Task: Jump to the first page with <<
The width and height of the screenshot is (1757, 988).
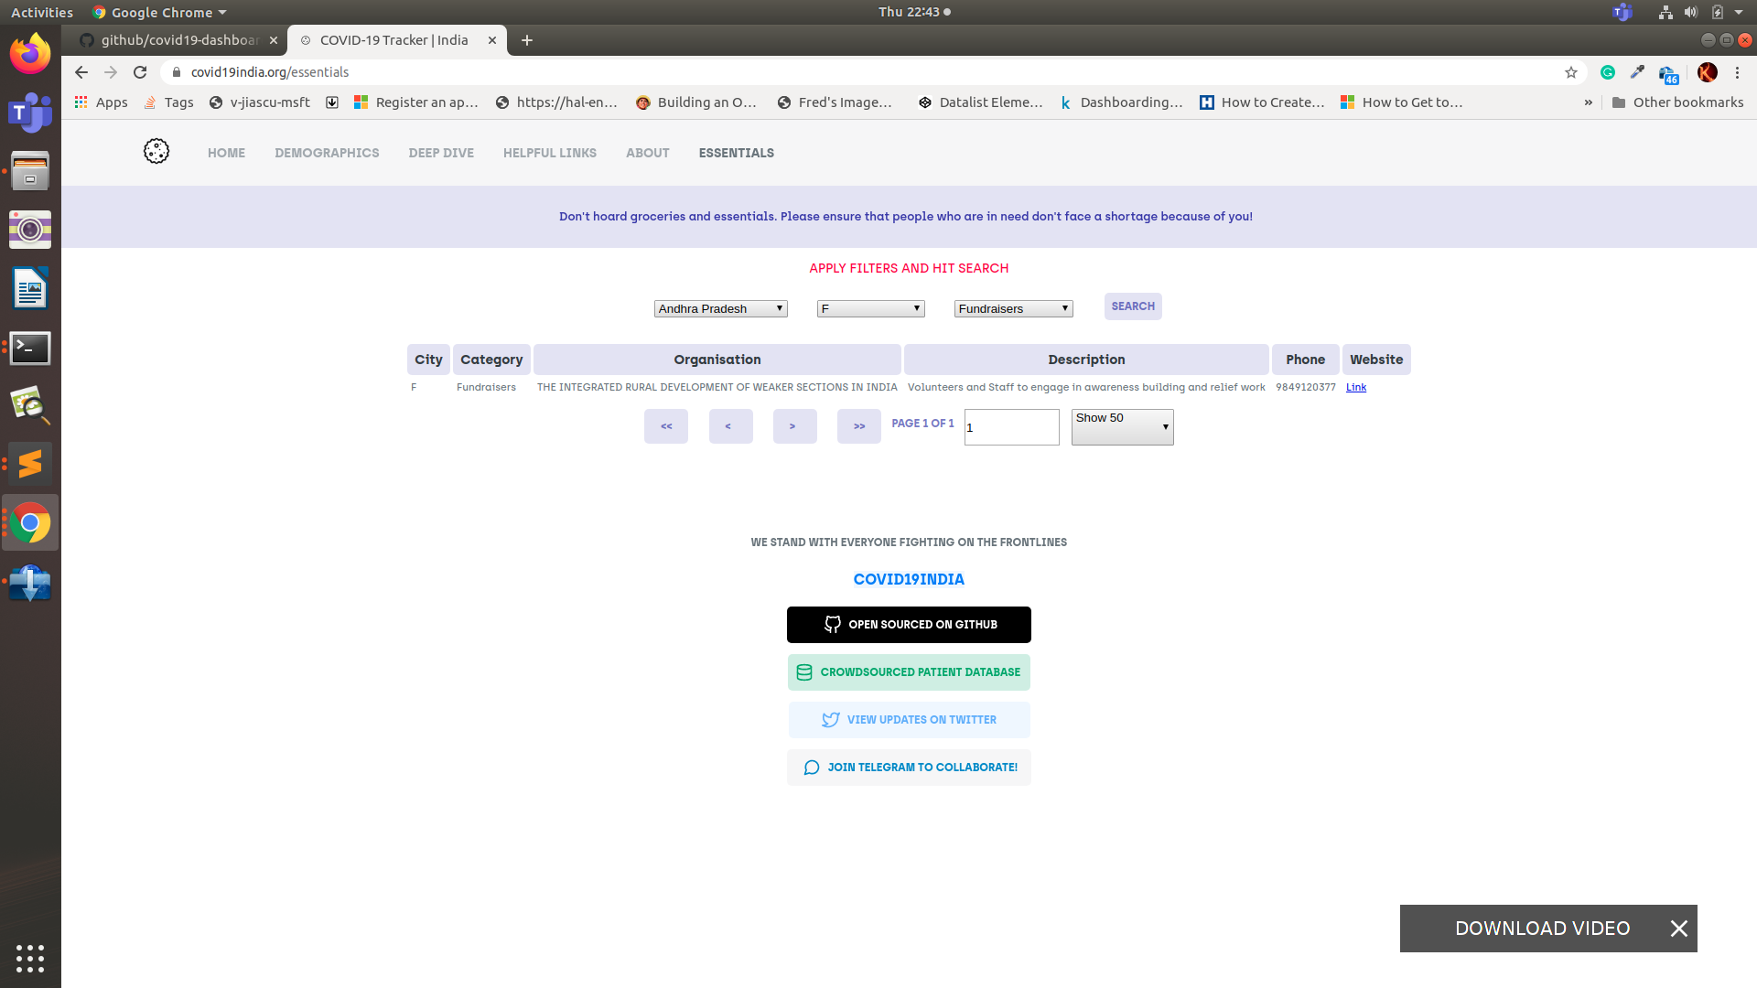Action: coord(666,426)
